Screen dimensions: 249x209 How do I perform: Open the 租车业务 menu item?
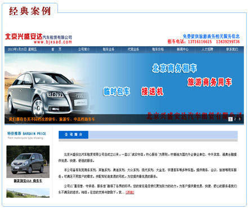[x=109, y=50]
